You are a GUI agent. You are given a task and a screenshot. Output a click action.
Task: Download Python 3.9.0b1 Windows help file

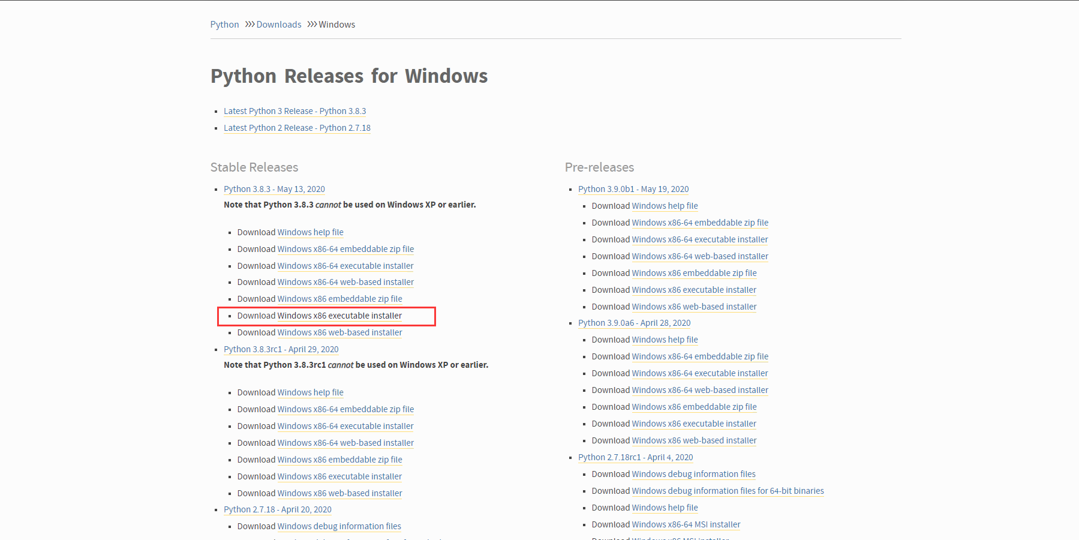665,206
